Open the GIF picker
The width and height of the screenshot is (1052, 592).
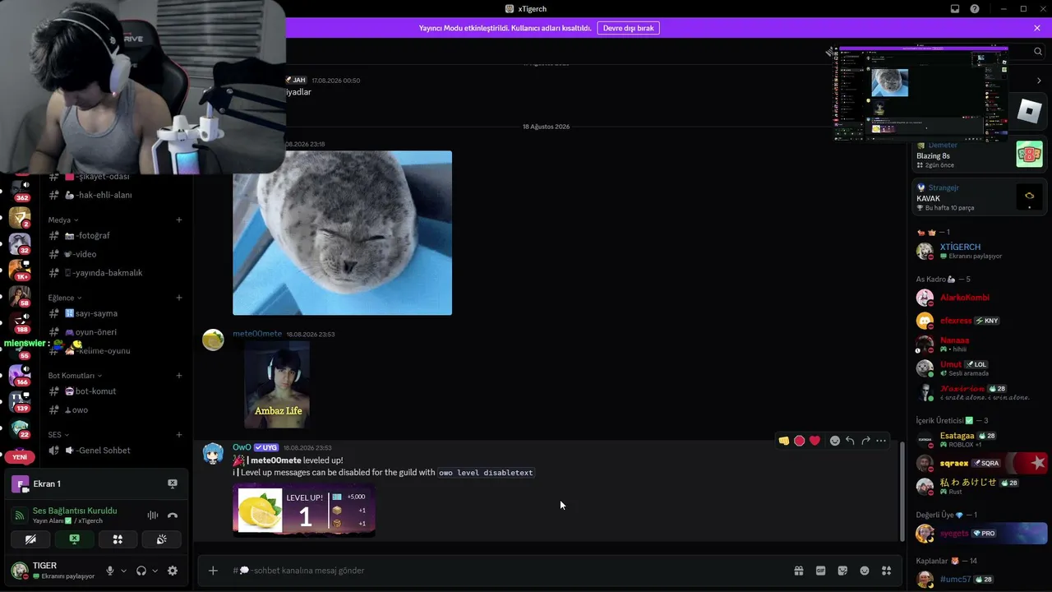pyautogui.click(x=820, y=571)
